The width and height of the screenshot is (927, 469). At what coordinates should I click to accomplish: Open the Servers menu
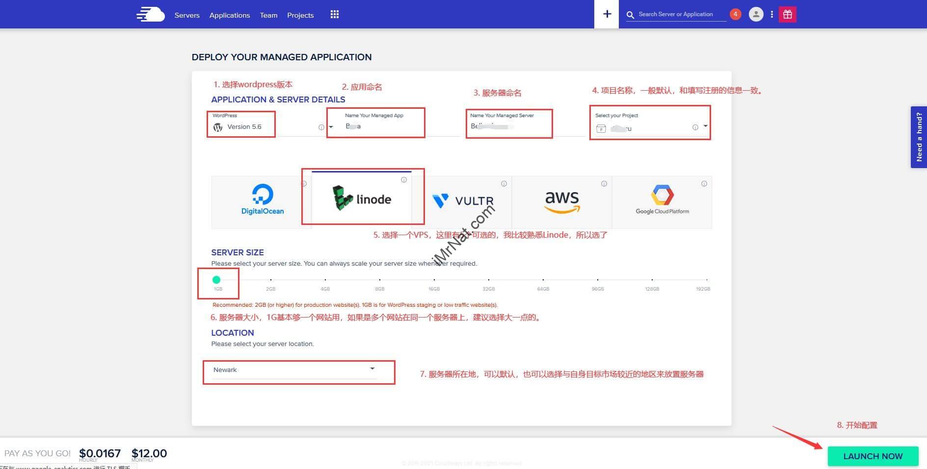click(x=187, y=15)
